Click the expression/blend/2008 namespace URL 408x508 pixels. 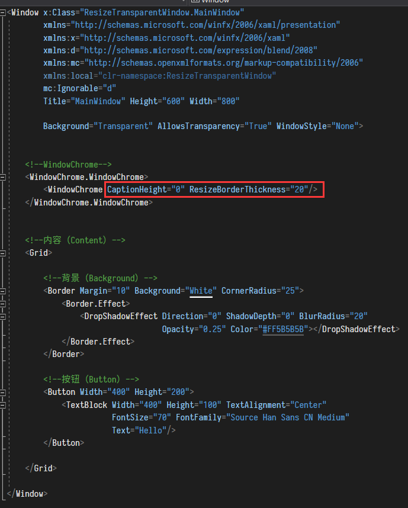click(x=198, y=50)
